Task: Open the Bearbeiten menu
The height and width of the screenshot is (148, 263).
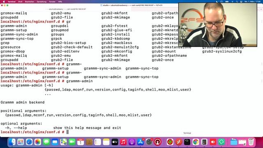Action: (30, 2)
